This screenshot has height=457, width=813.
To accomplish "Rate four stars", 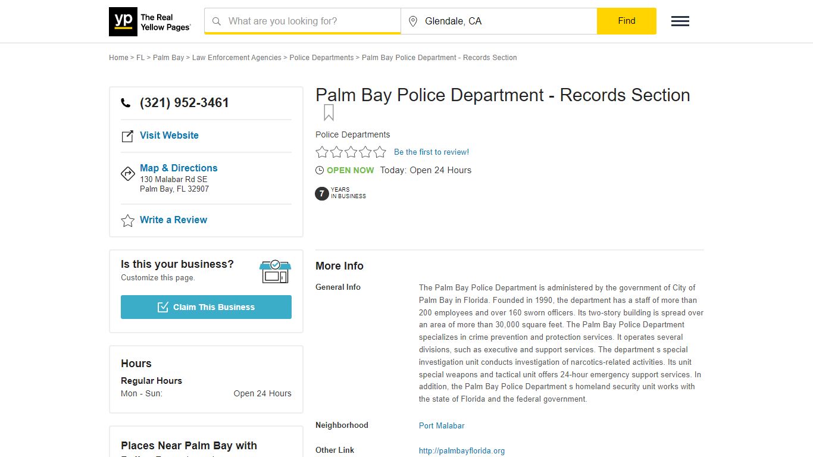I will coord(365,152).
